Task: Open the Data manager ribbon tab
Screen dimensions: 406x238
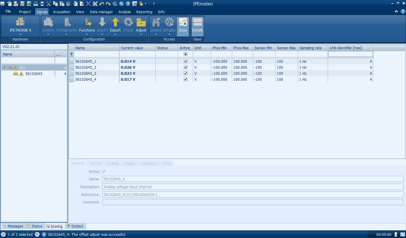Action: [101, 12]
